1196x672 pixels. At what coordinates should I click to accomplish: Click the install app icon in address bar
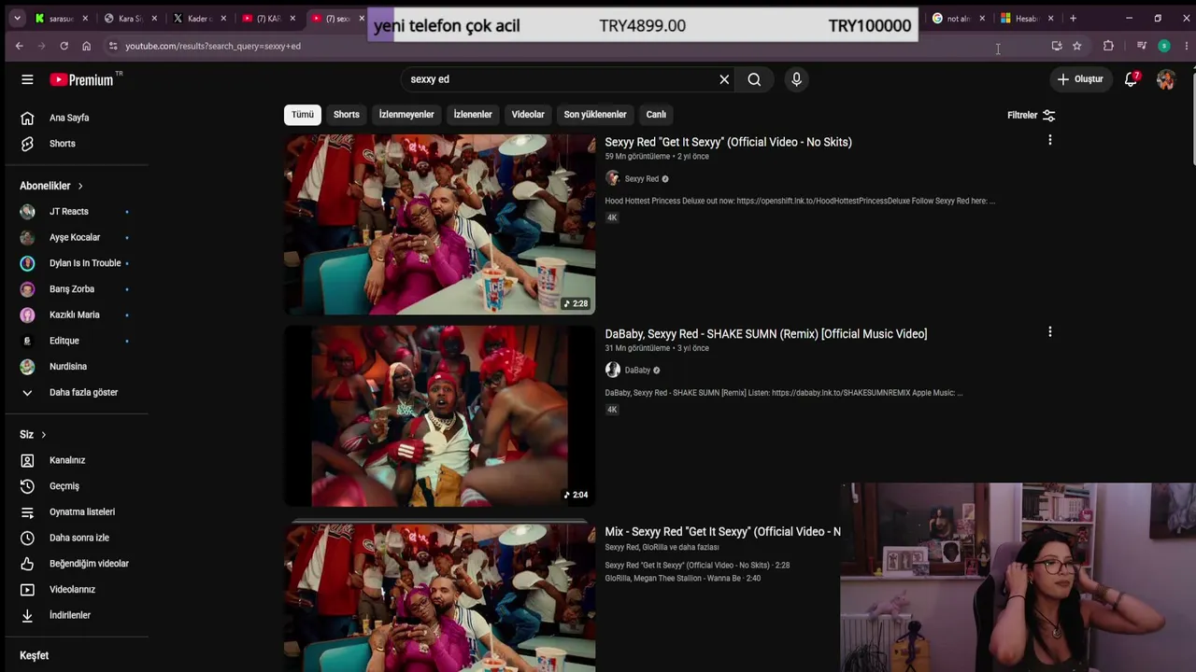1057,46
